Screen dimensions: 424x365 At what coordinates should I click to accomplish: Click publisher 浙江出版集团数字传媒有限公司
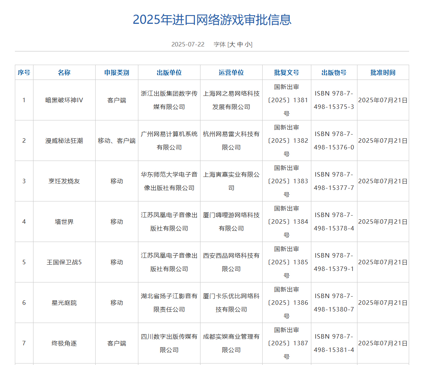coord(169,100)
